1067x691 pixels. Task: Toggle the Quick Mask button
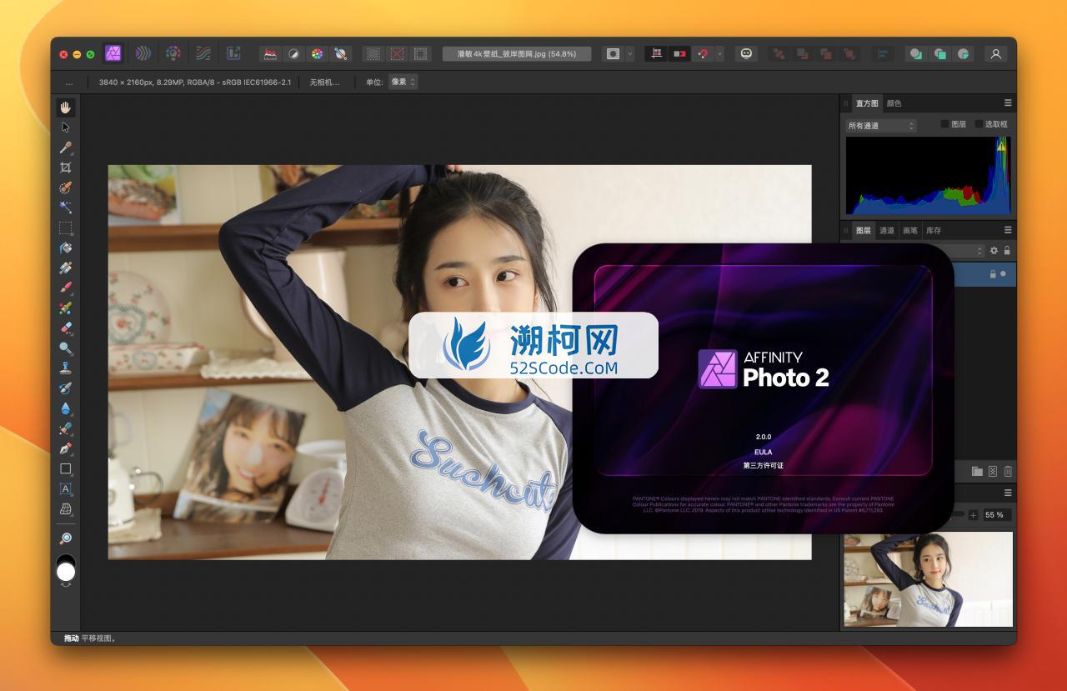[614, 53]
